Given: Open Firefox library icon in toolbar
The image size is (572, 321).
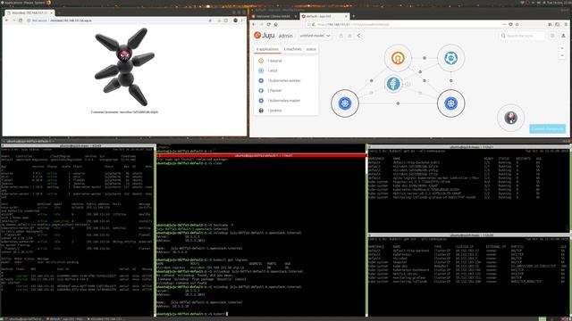Looking at the screenshot, I should pyautogui.click(x=551, y=24).
